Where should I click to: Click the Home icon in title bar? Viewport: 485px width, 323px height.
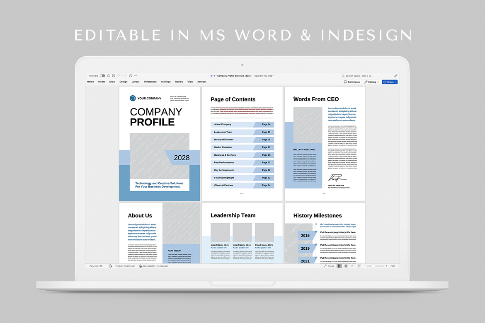pos(109,76)
